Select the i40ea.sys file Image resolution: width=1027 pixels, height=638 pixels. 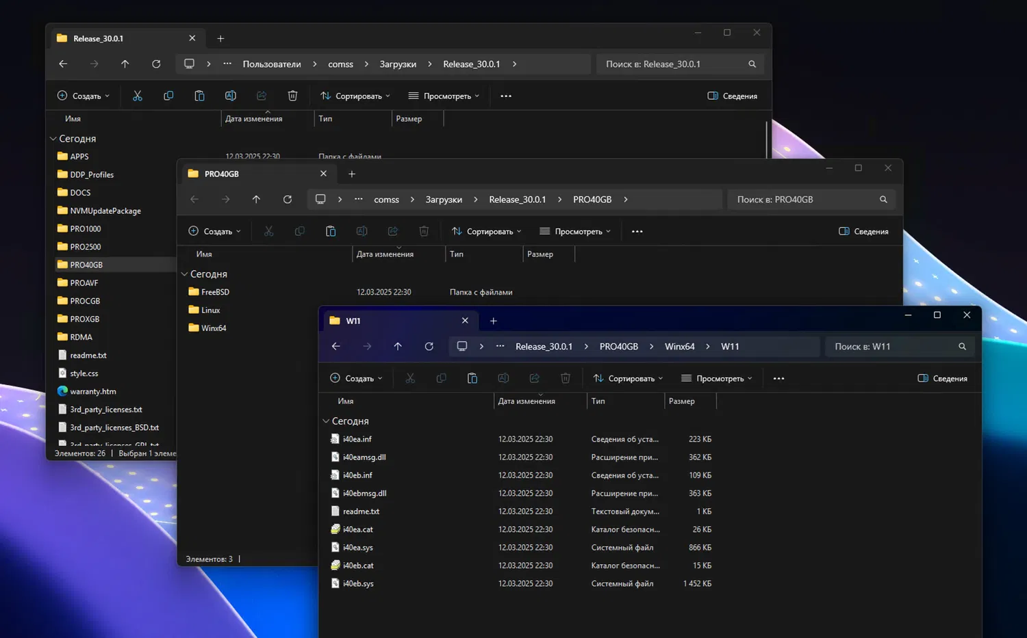[x=357, y=548]
